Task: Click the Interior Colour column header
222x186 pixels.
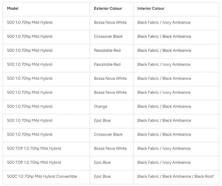Action: coord(151,9)
